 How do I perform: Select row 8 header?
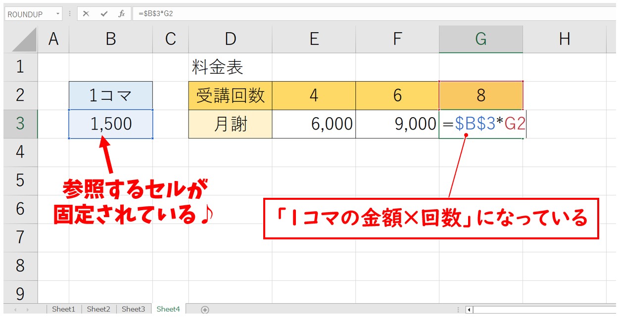tap(20, 266)
